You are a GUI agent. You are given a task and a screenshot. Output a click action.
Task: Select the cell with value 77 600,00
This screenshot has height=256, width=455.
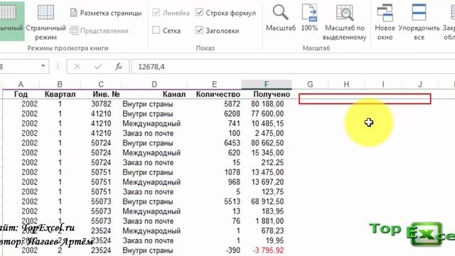tap(267, 114)
